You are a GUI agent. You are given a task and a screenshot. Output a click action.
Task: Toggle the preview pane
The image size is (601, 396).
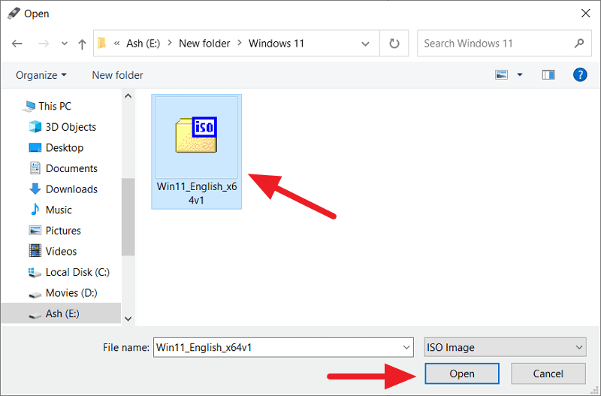548,74
